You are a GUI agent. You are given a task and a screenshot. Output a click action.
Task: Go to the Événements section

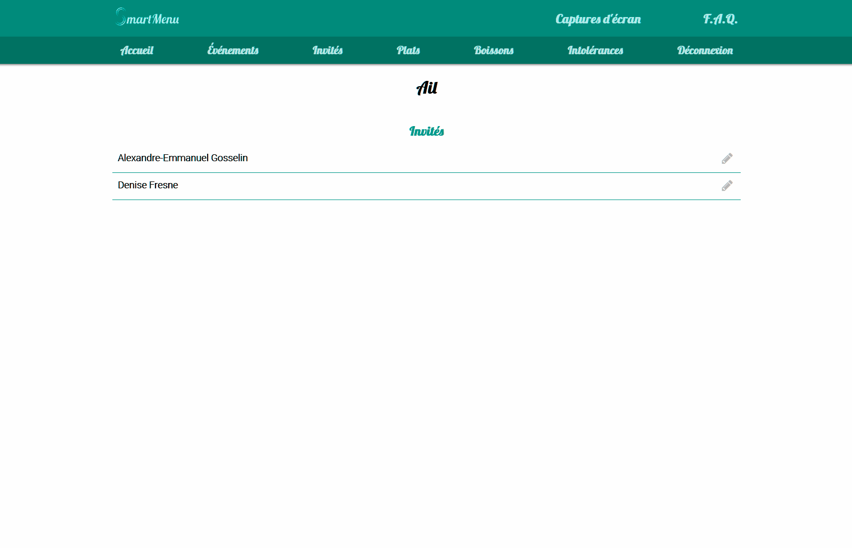[233, 51]
